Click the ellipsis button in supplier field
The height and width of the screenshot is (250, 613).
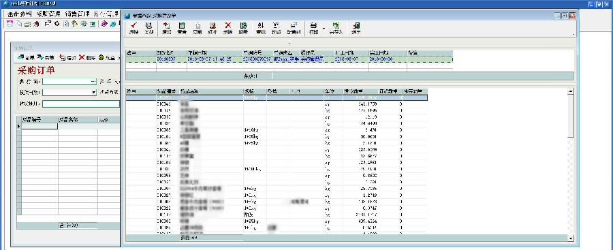pyautogui.click(x=93, y=82)
